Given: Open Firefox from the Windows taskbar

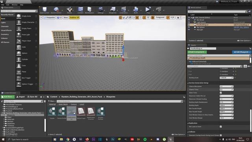Looking at the screenshot, I should click(87, 139).
